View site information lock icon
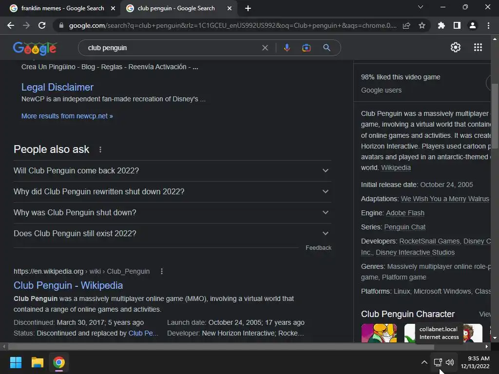The height and width of the screenshot is (374, 499). 61,25
